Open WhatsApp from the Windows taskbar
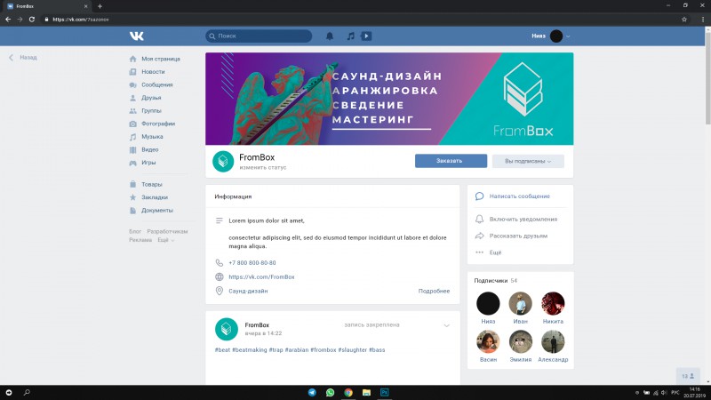Image resolution: width=711 pixels, height=400 pixels. click(330, 392)
